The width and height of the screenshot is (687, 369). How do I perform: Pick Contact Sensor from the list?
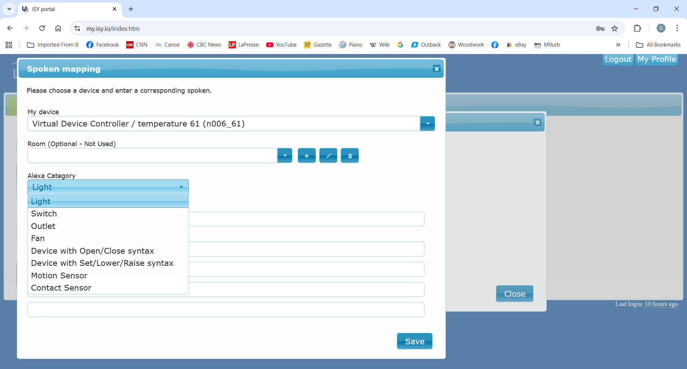click(61, 288)
